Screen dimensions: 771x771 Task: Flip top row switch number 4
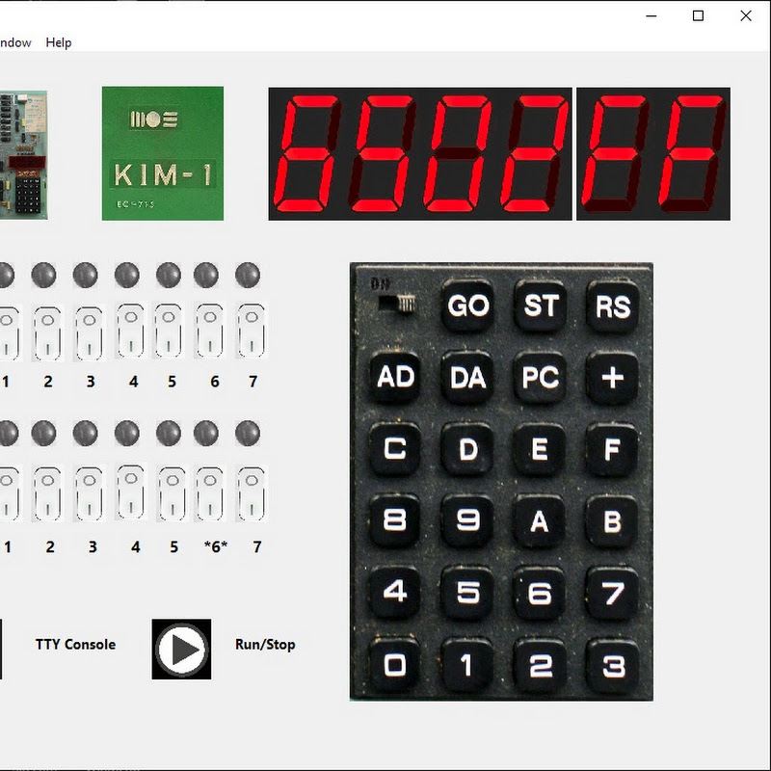[128, 332]
